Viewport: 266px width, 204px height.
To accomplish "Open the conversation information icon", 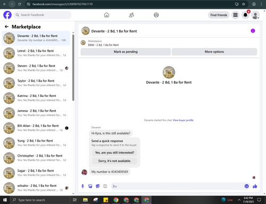I will (253, 31).
